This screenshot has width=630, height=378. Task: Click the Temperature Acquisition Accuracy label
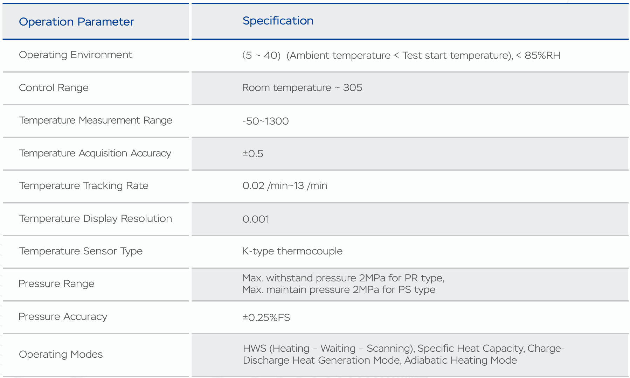(x=95, y=153)
